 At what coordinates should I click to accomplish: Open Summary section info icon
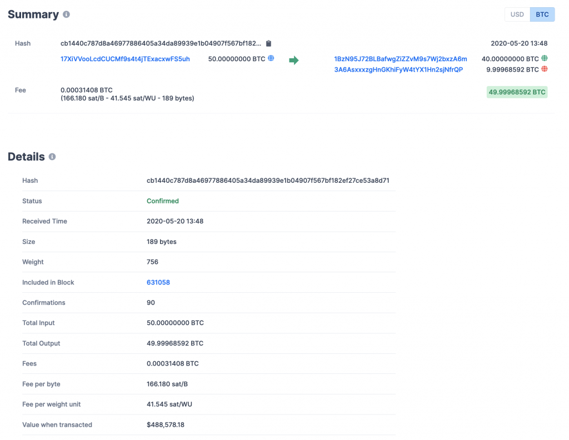[x=66, y=14]
